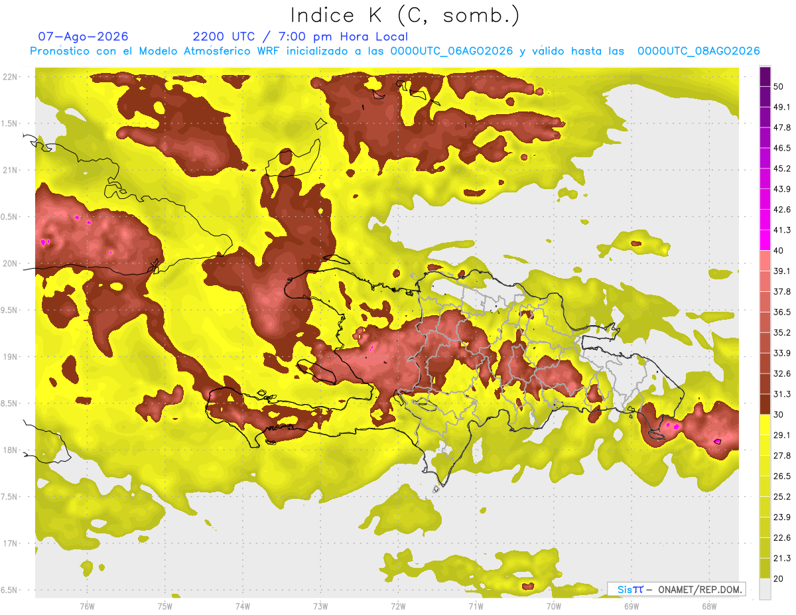
Task: Click the 76W longitude label
Action: click(87, 606)
